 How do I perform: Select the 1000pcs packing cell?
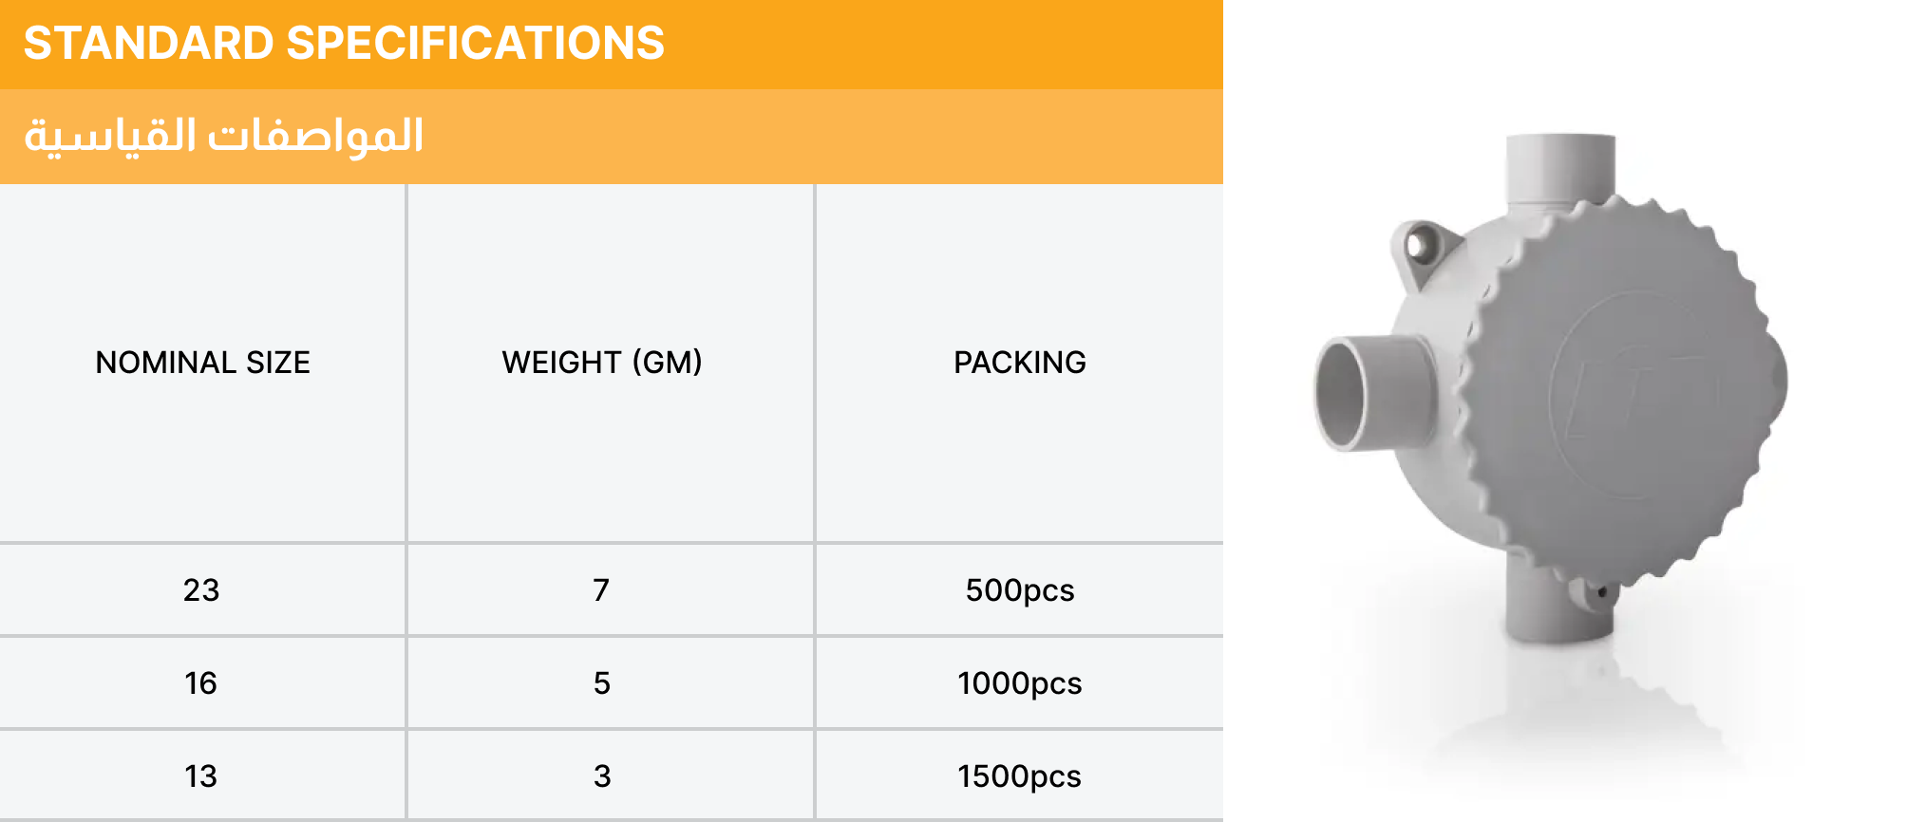click(x=1020, y=682)
